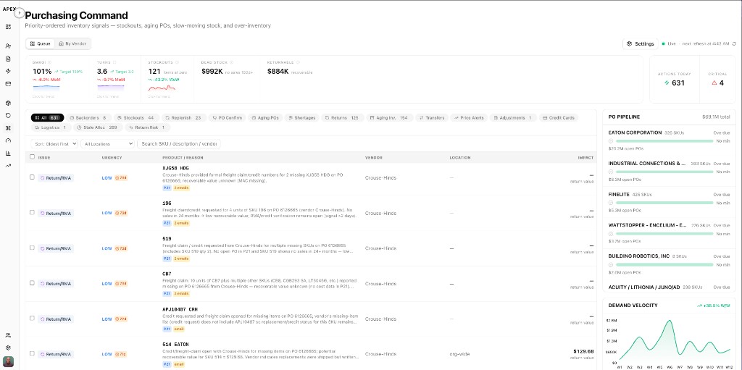
Task: Click the Actions Today bolt icon
Action: coord(667,83)
